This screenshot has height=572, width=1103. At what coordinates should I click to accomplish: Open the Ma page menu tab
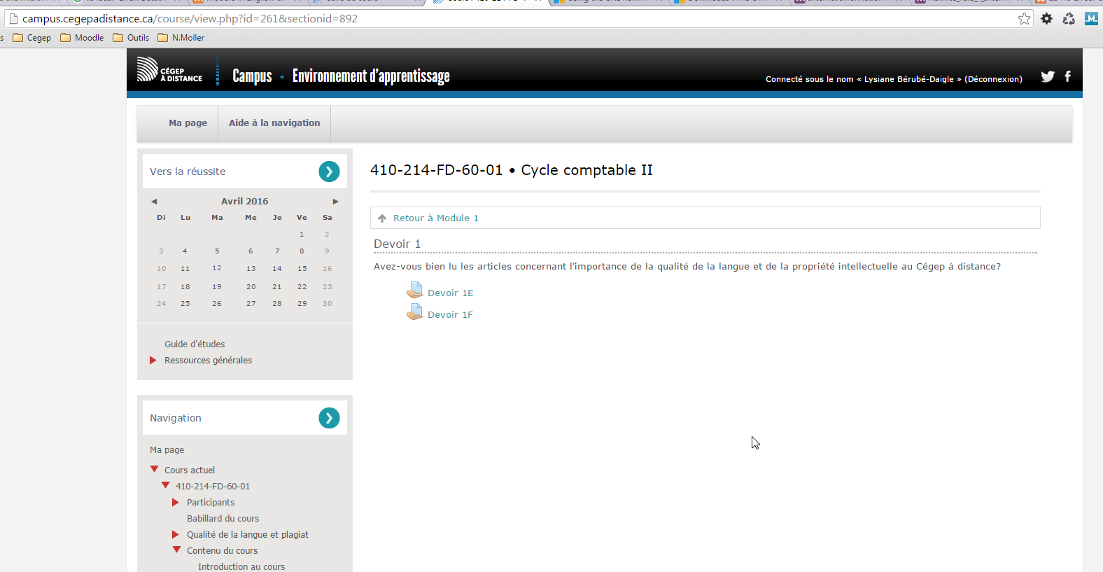click(188, 123)
